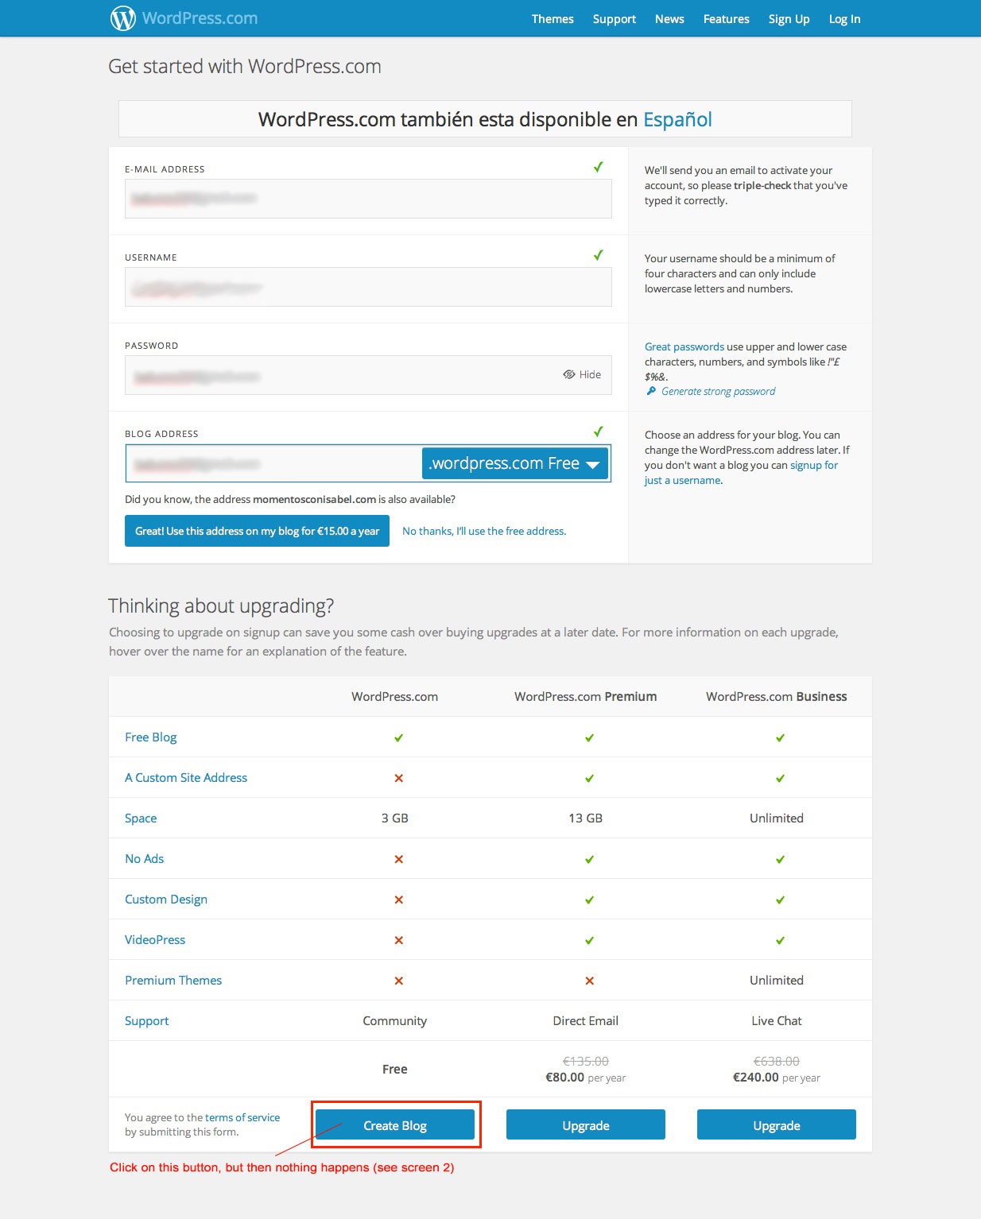Focus the Username input field

tap(368, 287)
